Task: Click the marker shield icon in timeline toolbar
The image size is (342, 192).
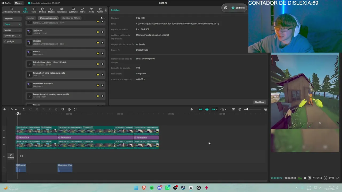Action: 63,109
